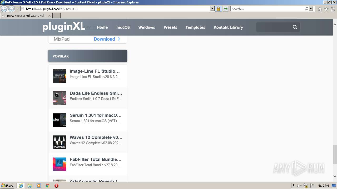337x189 pixels.
Task: Open the FL Studio thumbnail
Action: [x=59, y=76]
